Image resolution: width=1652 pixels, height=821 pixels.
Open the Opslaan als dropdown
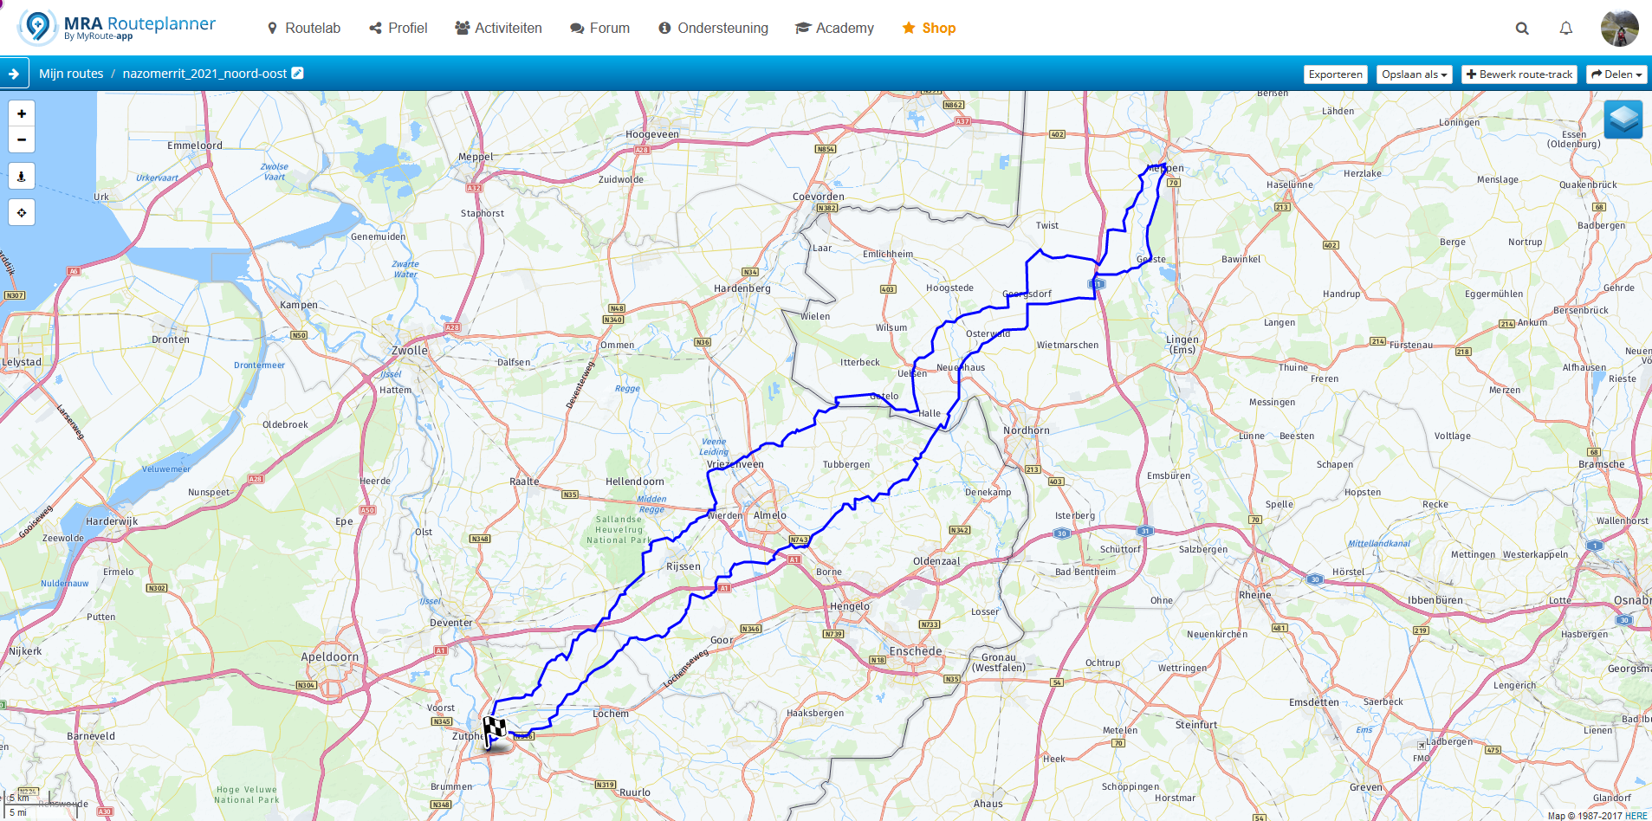pyautogui.click(x=1414, y=74)
